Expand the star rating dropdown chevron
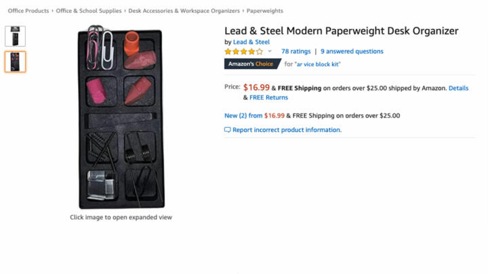The height and width of the screenshot is (274, 488). coord(270,51)
